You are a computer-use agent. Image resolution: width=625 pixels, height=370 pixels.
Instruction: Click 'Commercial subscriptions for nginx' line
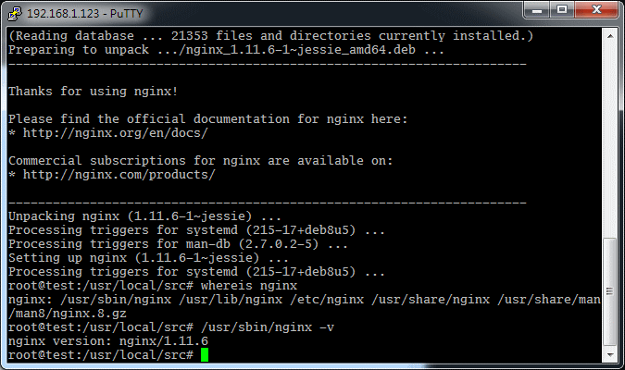click(201, 161)
